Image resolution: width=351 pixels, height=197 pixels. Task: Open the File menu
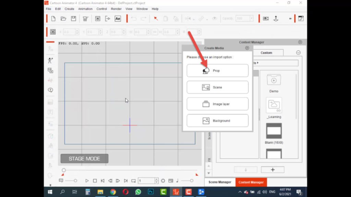(x=48, y=9)
